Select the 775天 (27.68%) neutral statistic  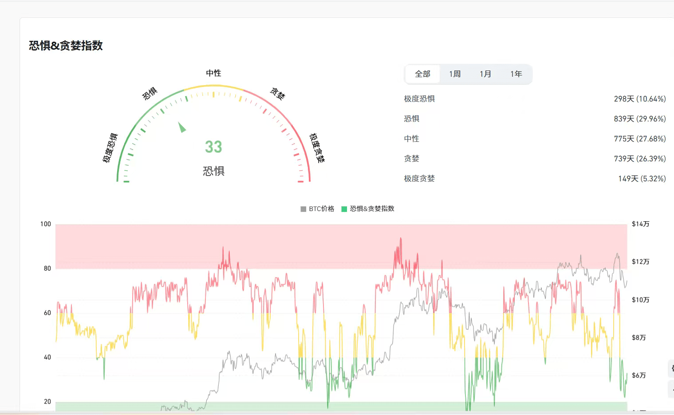coord(639,139)
